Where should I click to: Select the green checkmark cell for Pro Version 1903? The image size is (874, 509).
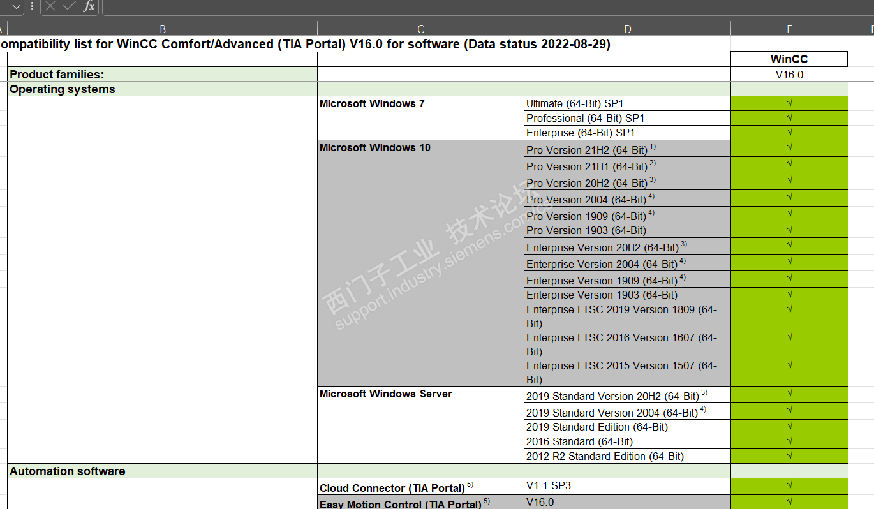tap(789, 230)
